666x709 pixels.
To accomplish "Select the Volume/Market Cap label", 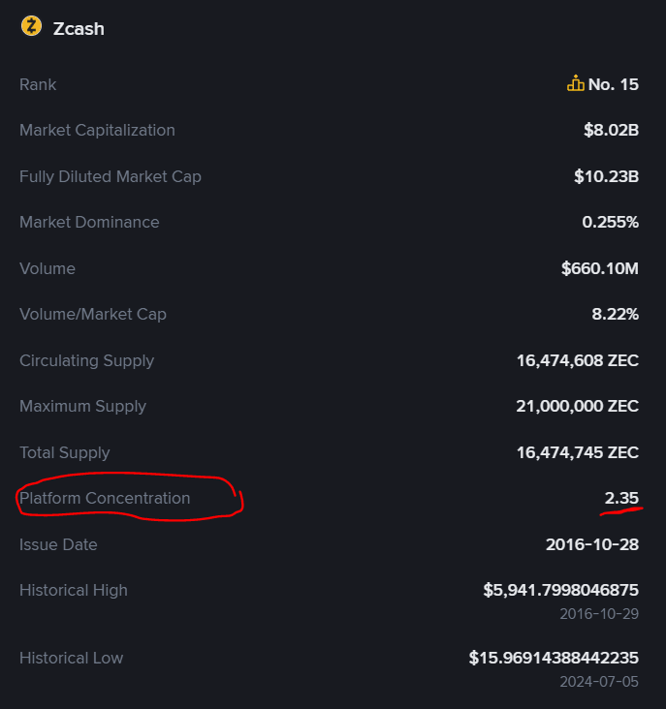I will point(93,314).
